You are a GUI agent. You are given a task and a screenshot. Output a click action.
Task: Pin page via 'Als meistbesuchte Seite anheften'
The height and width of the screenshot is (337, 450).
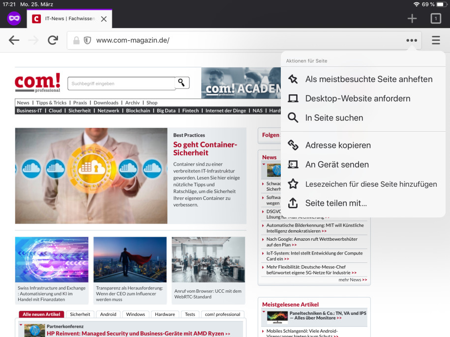click(x=363, y=79)
